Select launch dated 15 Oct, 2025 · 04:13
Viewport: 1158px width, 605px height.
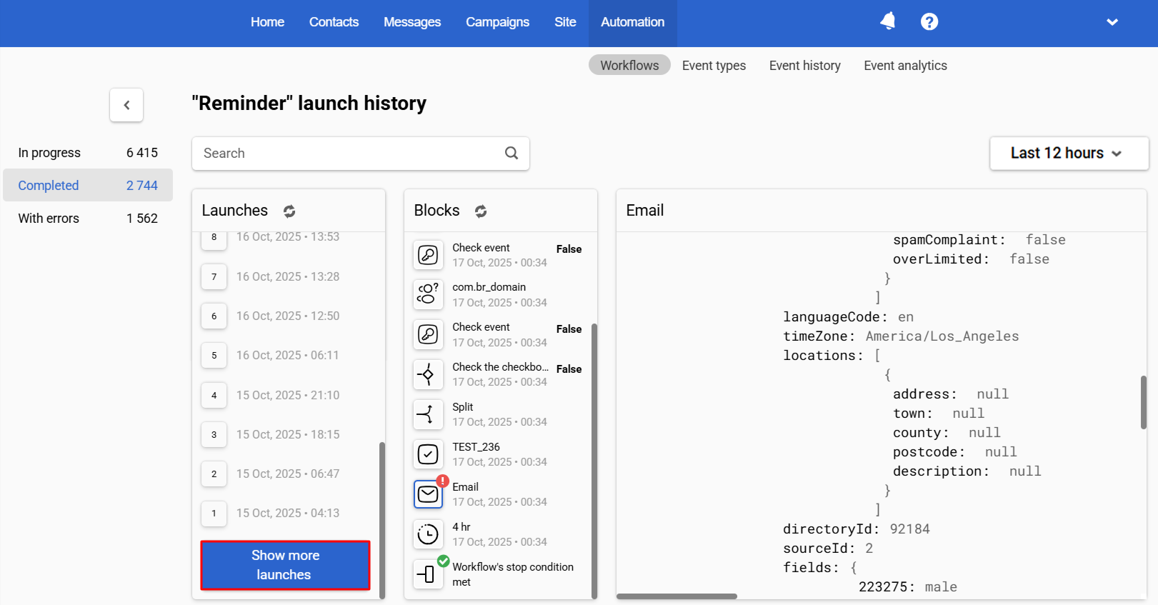[288, 513]
